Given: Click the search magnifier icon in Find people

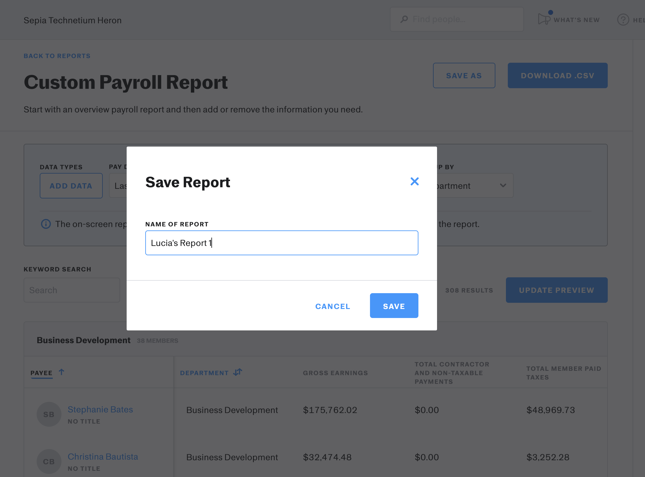Looking at the screenshot, I should tap(404, 19).
